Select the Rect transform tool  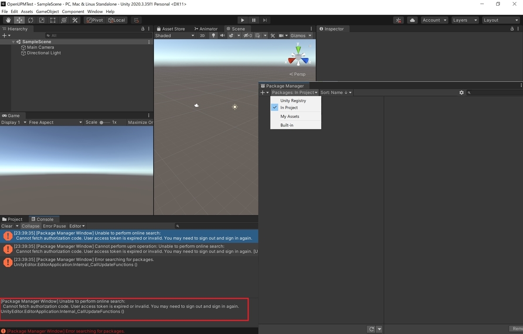(53, 20)
